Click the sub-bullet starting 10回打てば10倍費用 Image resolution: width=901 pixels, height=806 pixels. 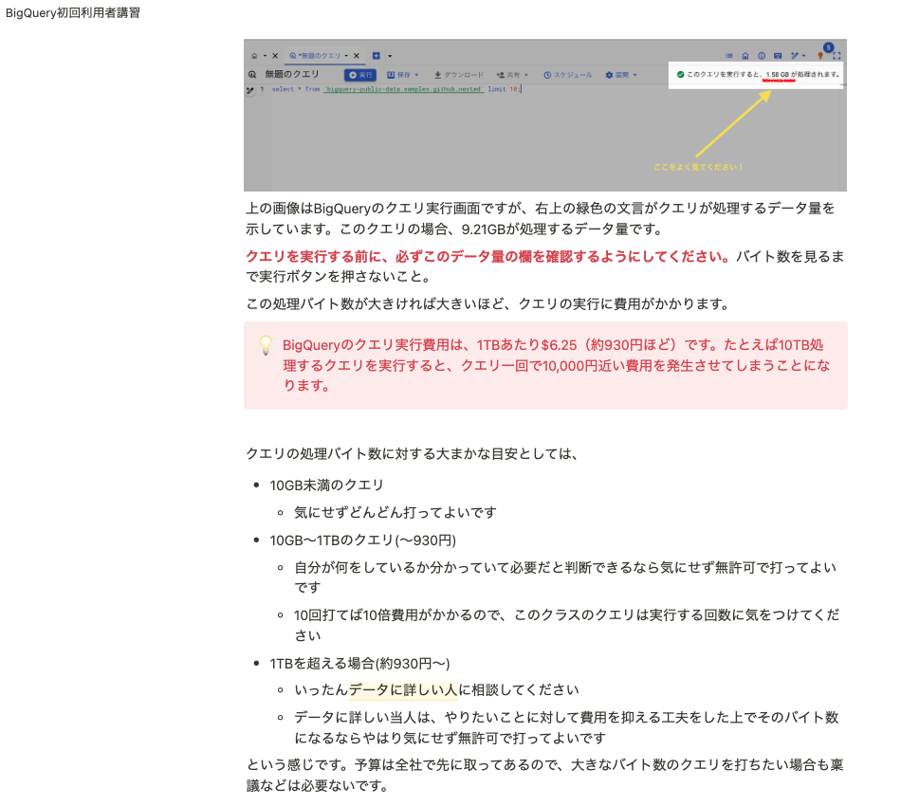point(566,625)
